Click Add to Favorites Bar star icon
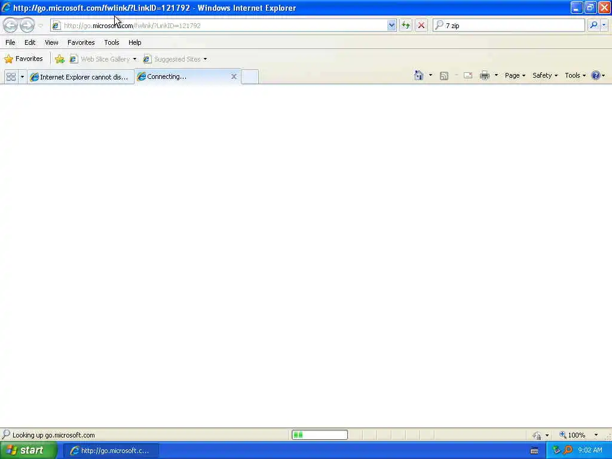This screenshot has width=612, height=459. (59, 59)
